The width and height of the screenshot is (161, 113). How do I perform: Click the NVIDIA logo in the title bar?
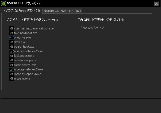tap(3, 3)
